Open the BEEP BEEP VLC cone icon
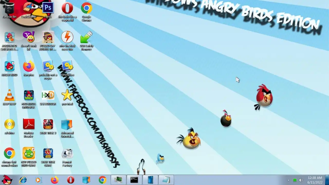Screen dimensions: 329x185 pos(9,98)
